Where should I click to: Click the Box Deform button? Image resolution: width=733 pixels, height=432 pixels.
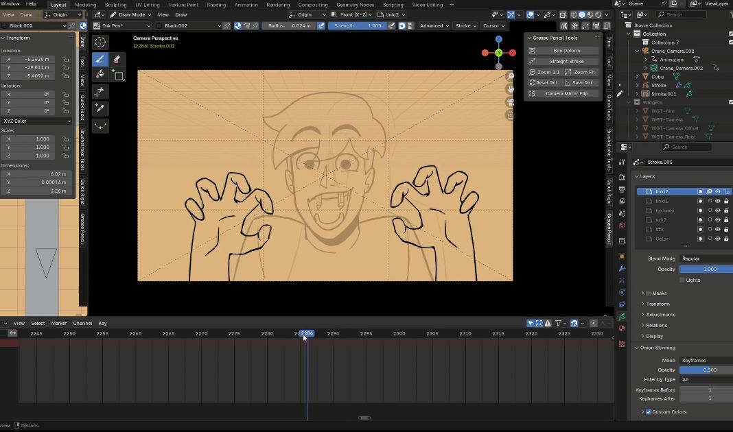566,50
